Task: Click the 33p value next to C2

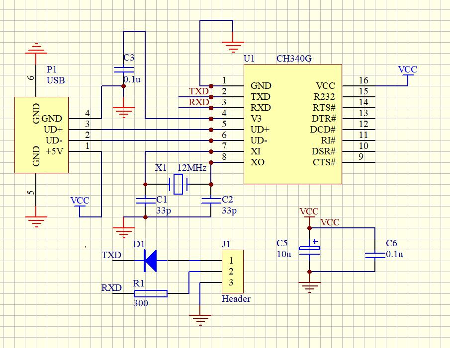Action: (229, 210)
